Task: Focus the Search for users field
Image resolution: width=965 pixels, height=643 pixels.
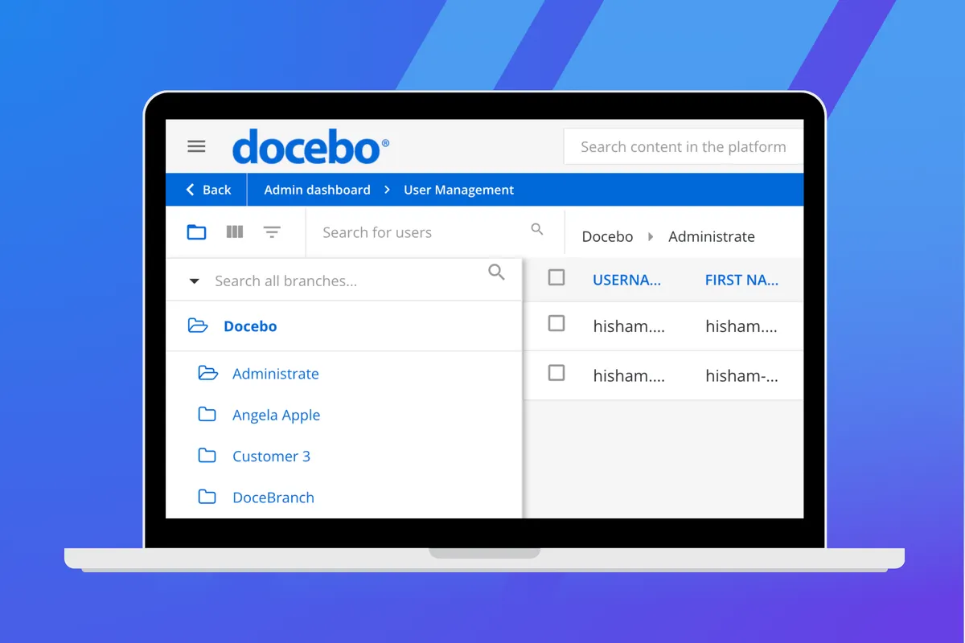Action: [434, 232]
